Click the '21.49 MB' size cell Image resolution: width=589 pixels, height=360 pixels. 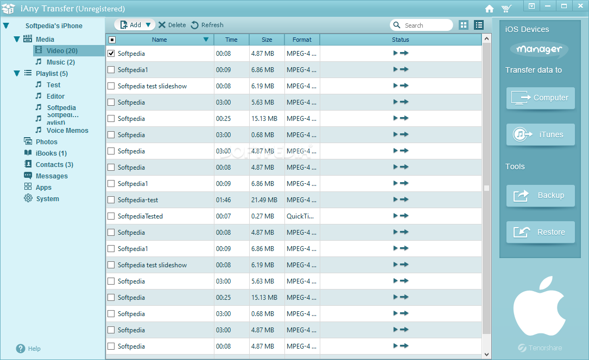[264, 200]
